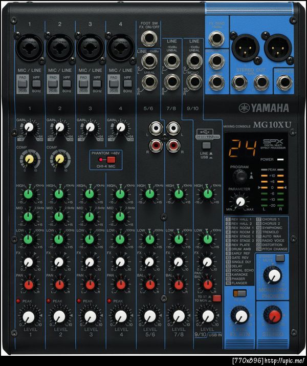The width and height of the screenshot is (307, 366).
Task: Click the channel 7/8 FX send knob
Action: click(178, 262)
